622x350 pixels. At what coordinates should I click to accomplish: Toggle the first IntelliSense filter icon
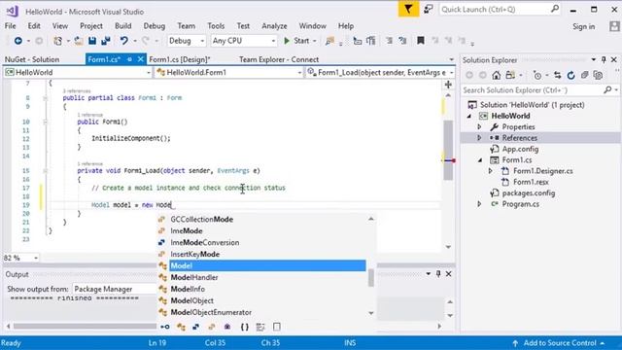pyautogui.click(x=164, y=327)
